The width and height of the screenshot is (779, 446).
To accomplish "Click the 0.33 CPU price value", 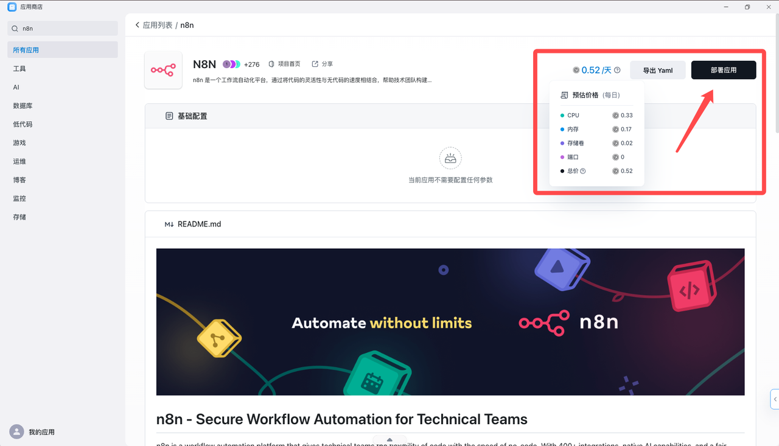I will (x=627, y=115).
